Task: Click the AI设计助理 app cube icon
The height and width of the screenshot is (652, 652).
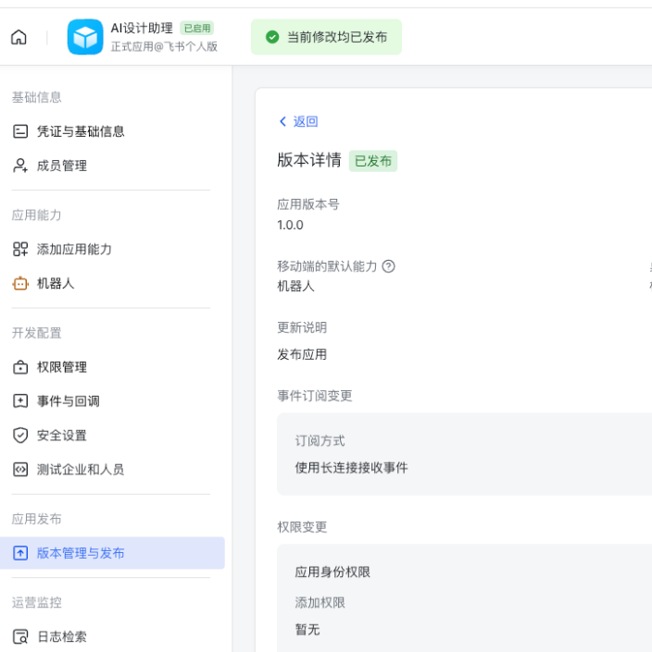Action: pos(85,37)
